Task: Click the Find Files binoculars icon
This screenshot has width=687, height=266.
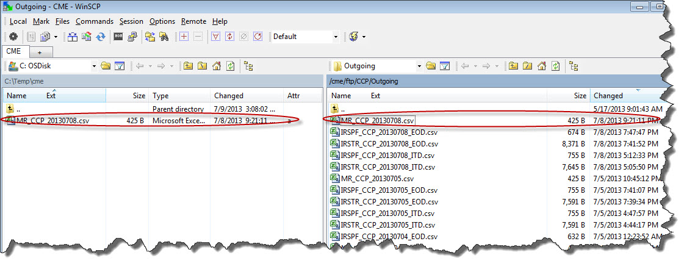Action: (x=164, y=37)
